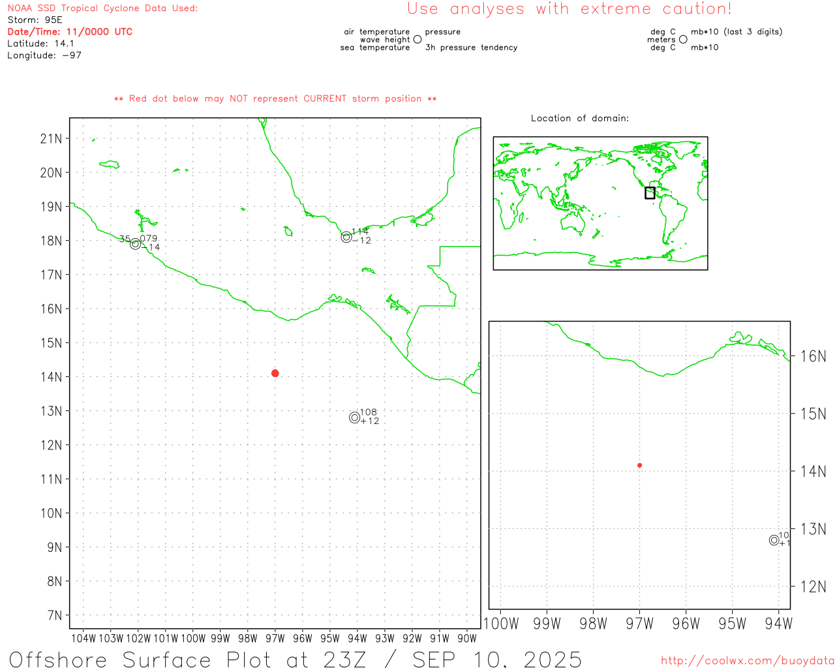Screen dimensions: 835x668
Task: Click the '100W' label on inset map
Action: pyautogui.click(x=500, y=624)
